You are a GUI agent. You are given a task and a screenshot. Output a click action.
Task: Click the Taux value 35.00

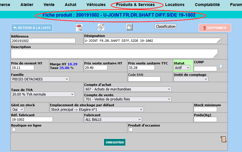click(x=64, y=68)
